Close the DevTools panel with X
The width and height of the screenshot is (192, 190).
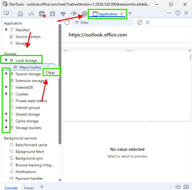click(186, 13)
